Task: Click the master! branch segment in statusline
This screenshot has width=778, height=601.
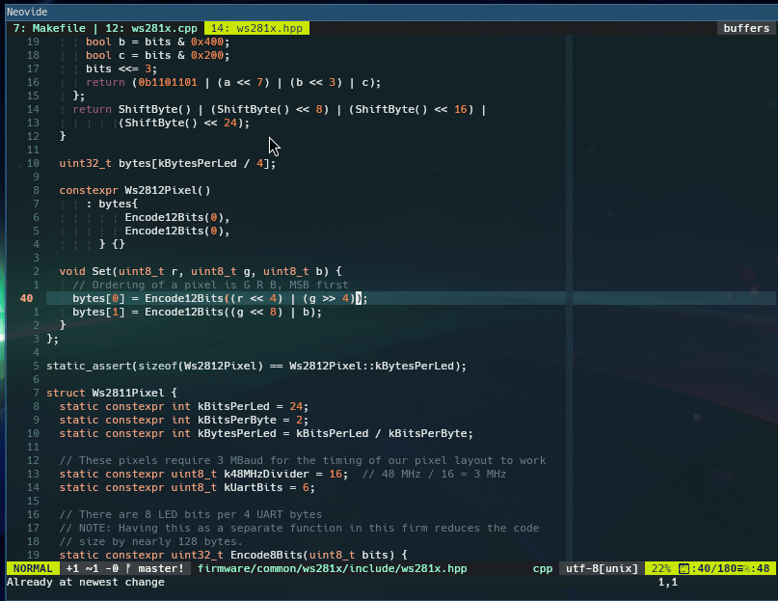Action: pos(159,568)
